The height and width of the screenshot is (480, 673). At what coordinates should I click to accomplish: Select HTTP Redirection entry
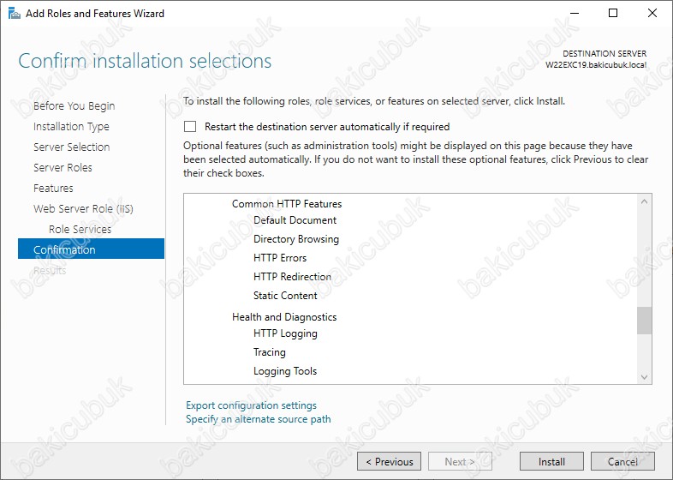[292, 277]
